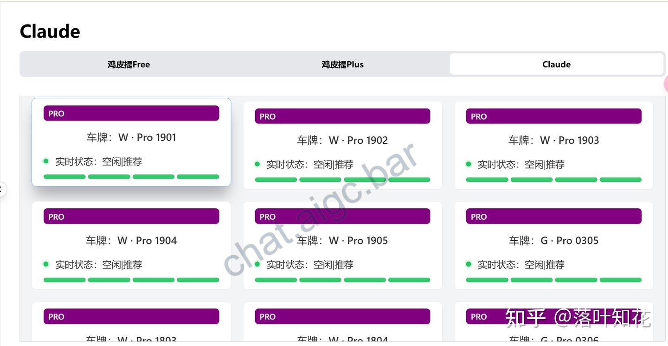
Task: Switch to the 鸡皮提Plus tab
Action: pyautogui.click(x=342, y=64)
